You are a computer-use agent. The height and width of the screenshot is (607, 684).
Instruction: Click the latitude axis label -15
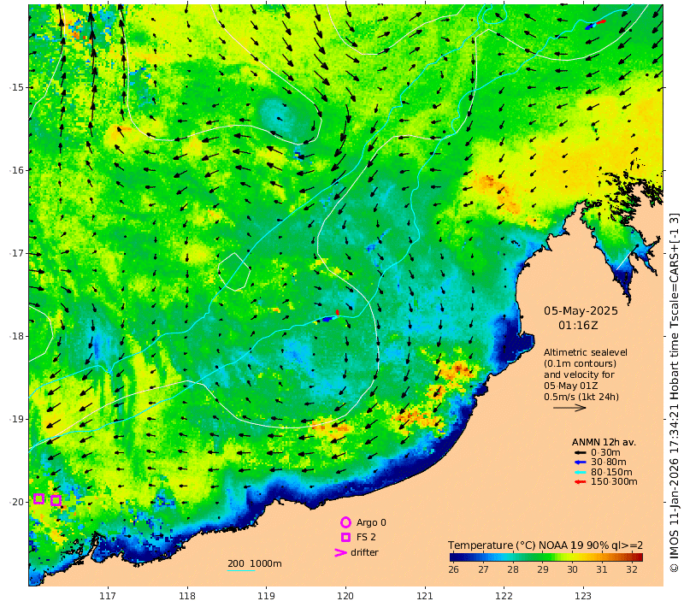click(x=16, y=87)
